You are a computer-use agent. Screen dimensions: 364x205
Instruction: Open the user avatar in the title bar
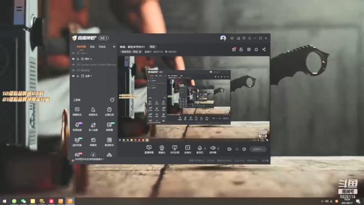point(223,38)
